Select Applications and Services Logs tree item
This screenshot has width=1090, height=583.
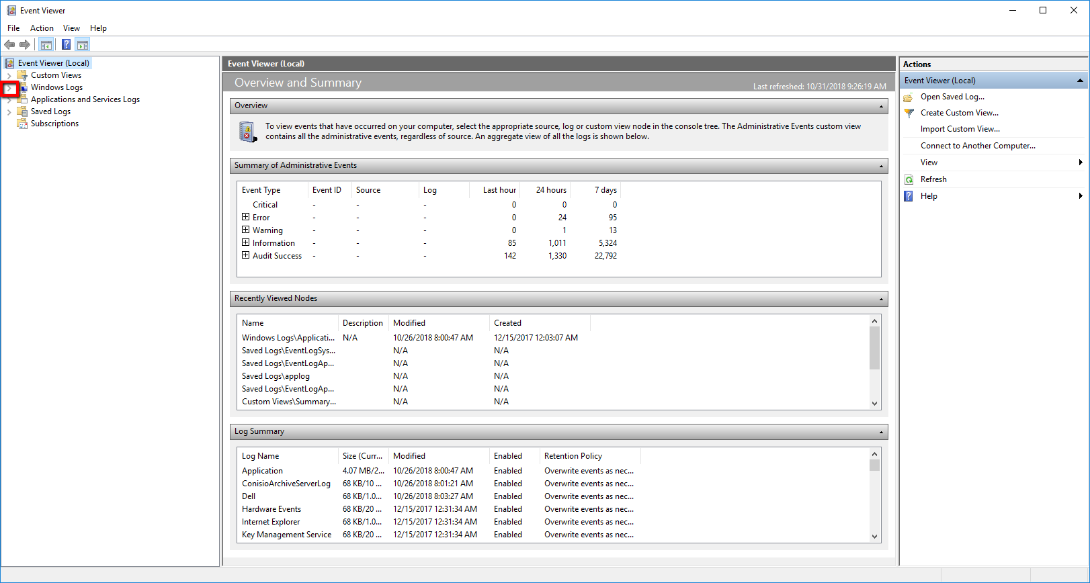[x=85, y=99]
